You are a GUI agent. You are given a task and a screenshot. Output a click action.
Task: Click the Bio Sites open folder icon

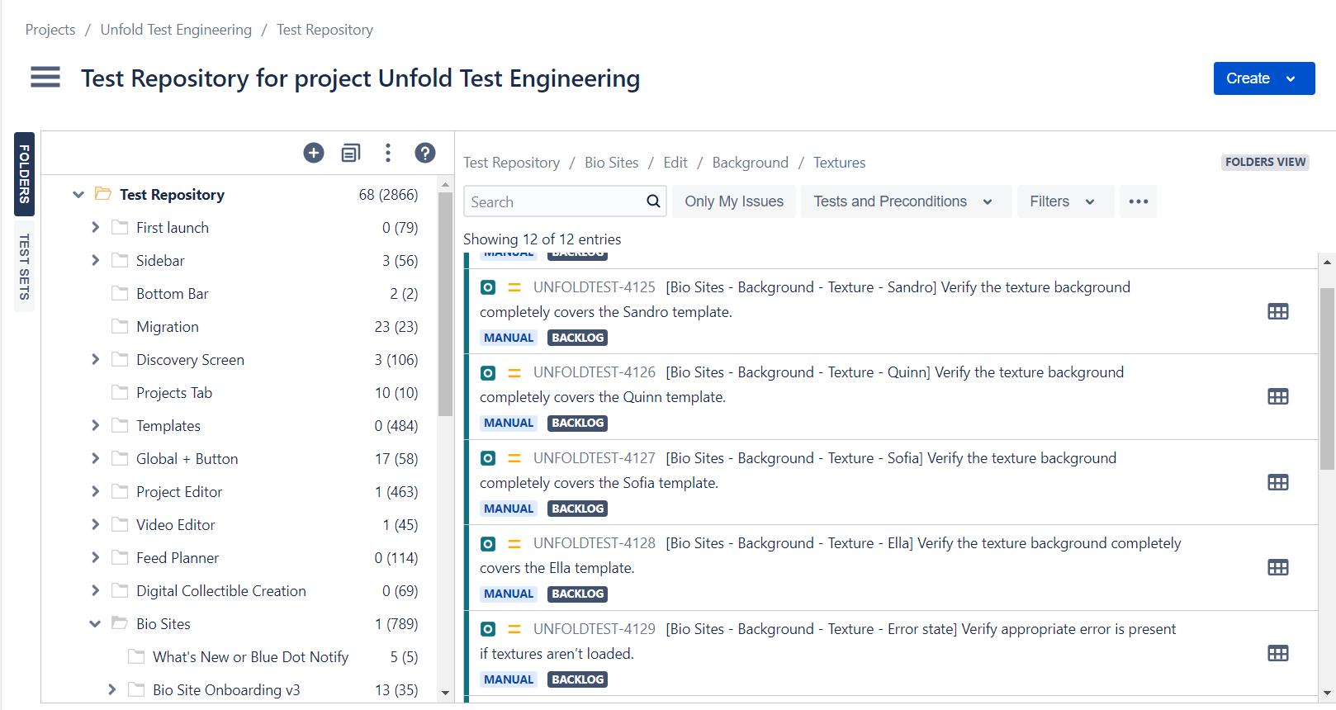pyautogui.click(x=120, y=623)
